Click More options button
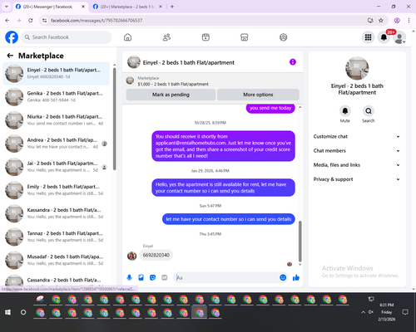 coord(258,95)
